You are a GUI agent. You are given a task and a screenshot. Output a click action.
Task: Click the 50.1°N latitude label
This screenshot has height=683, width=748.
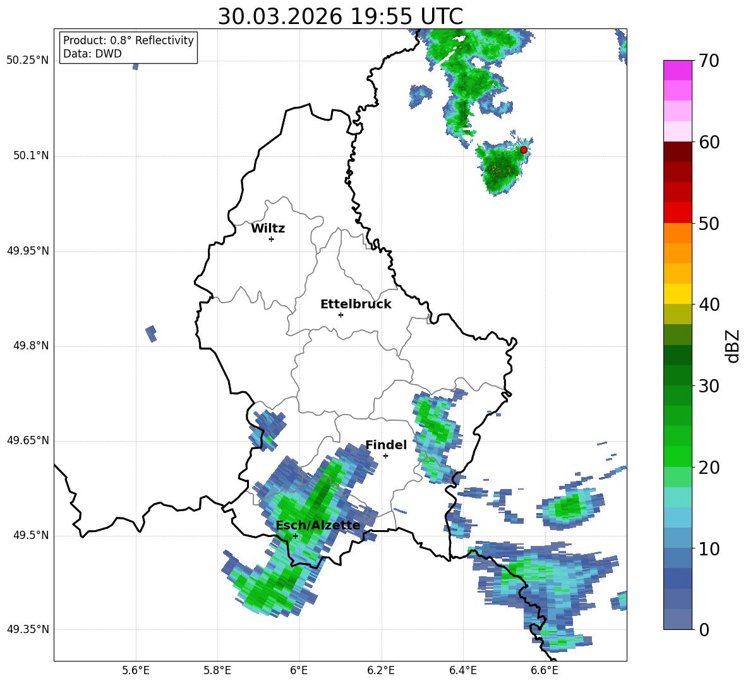[x=31, y=156]
